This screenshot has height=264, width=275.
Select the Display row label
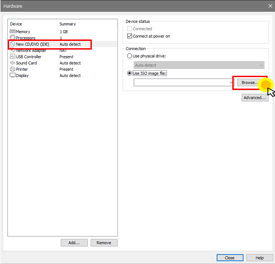(22, 76)
